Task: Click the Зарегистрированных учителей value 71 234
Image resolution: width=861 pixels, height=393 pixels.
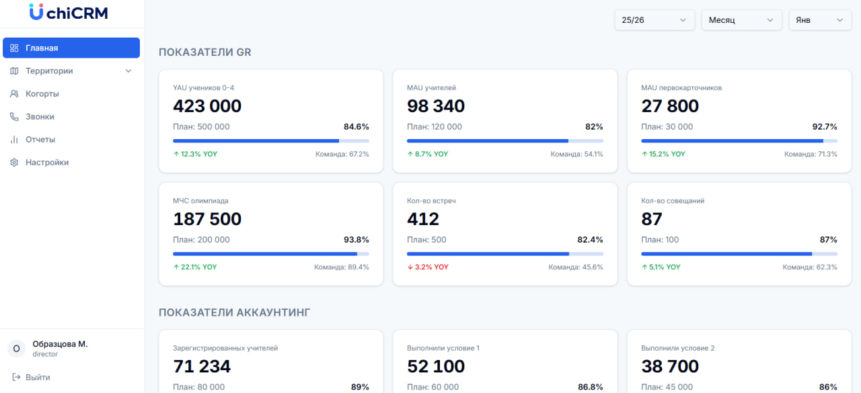Action: [202, 366]
